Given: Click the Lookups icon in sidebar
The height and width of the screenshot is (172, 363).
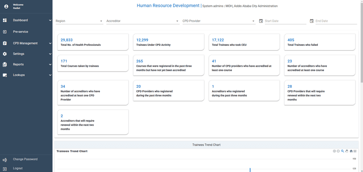Looking at the screenshot, I should tap(5, 75).
